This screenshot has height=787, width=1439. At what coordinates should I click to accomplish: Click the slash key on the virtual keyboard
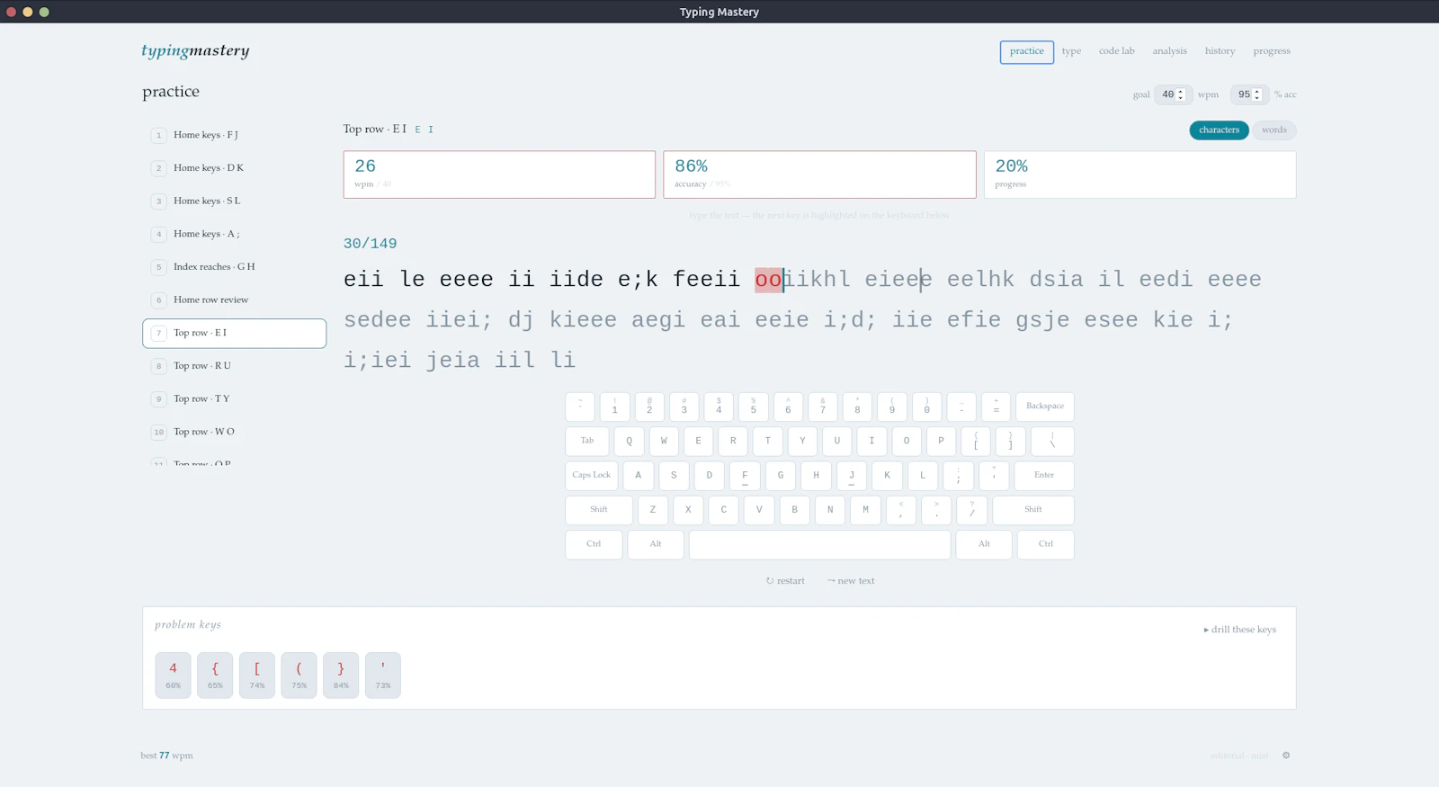pyautogui.click(x=971, y=510)
